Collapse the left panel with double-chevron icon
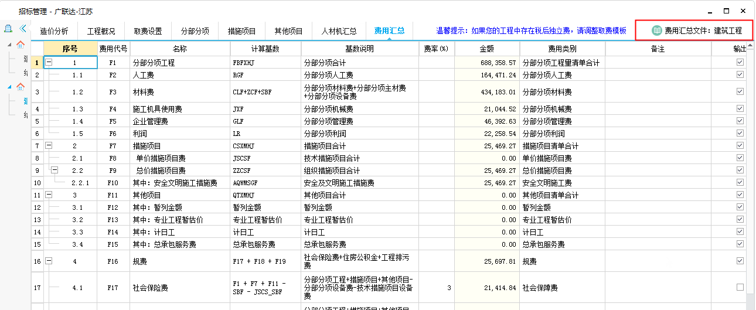The width and height of the screenshot is (756, 310). point(23,28)
